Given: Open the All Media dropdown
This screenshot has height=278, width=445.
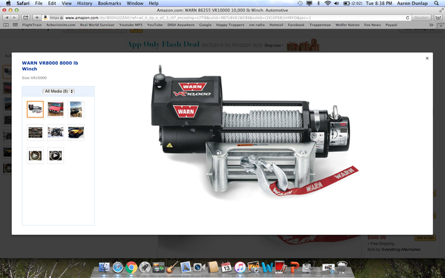Looking at the screenshot, I should tap(58, 91).
